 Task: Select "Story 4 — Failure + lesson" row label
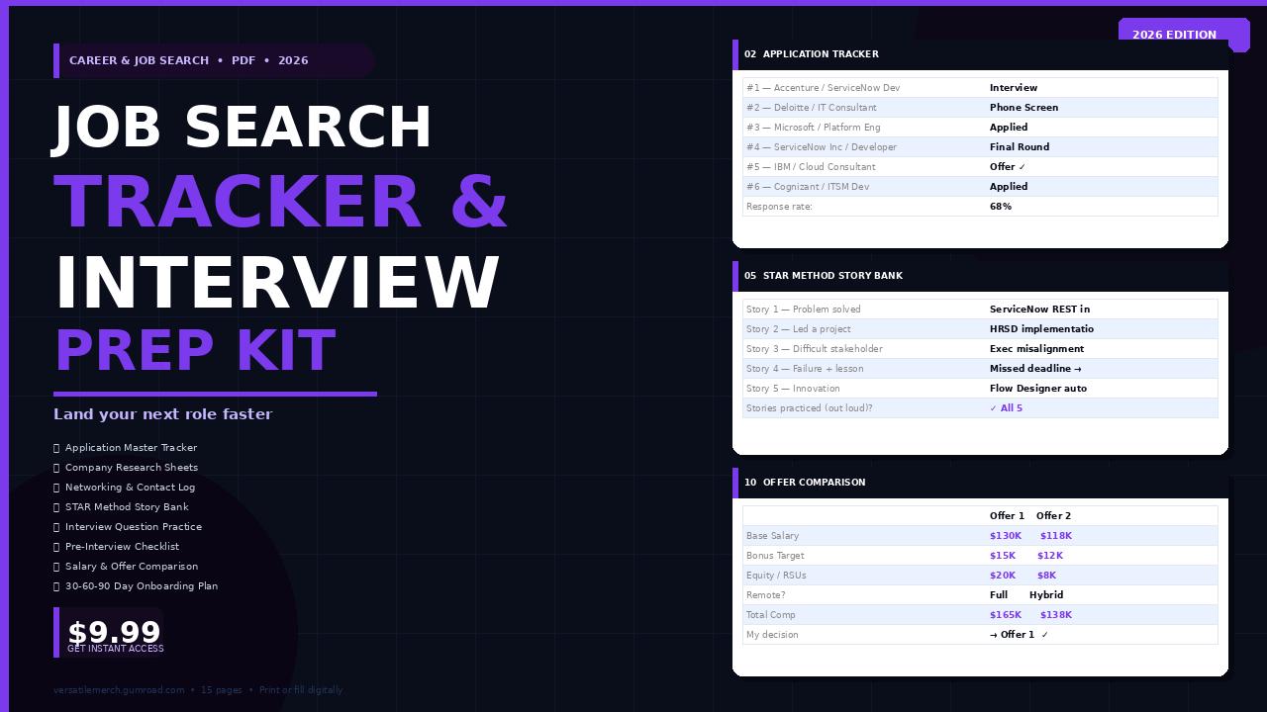(x=805, y=369)
